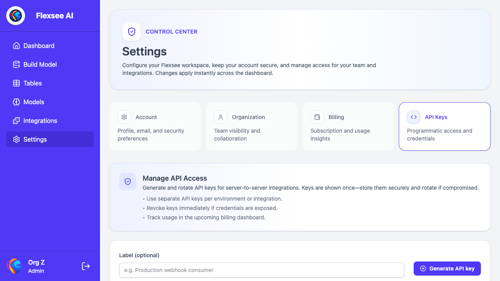Screen dimensions: 500x281
Task: Click the Settings gear icon in sidebar
Action: point(16,139)
